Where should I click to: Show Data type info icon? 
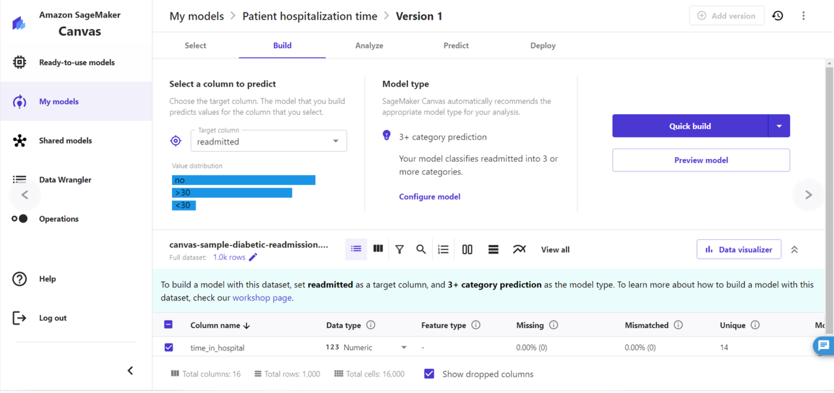coord(371,325)
